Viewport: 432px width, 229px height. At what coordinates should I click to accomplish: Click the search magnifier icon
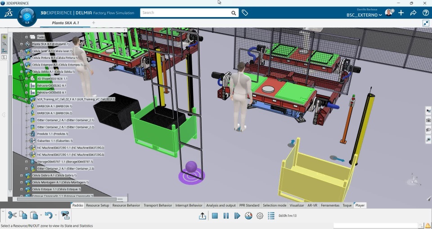234,13
